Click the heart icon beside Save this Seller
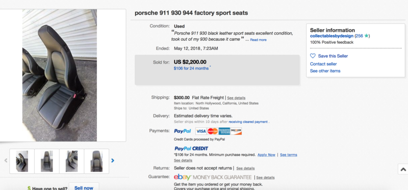 [313, 56]
